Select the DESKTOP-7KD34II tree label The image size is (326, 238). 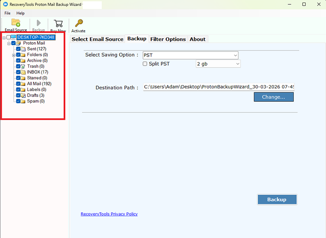click(36, 37)
